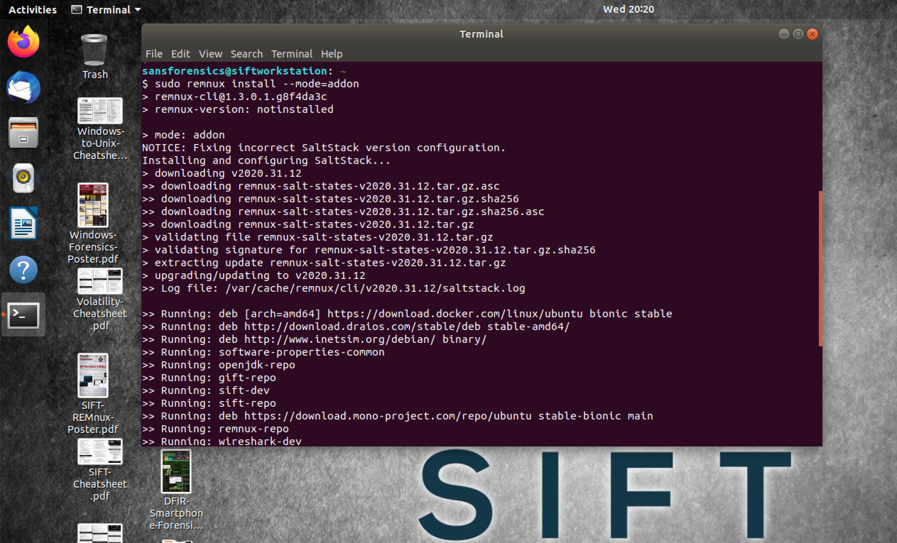Screen dimensions: 897x543
Task: Click 'Running: gift-repo' line
Action: tap(209, 377)
